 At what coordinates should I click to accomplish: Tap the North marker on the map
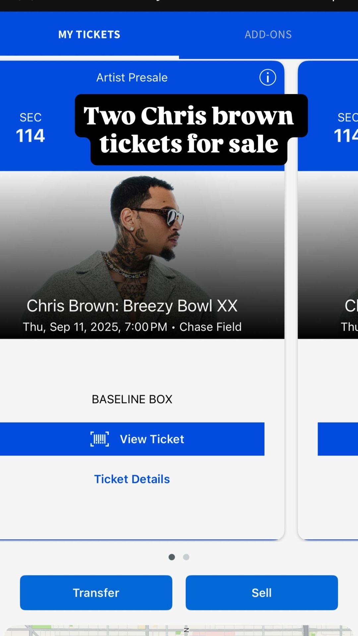[186, 630]
